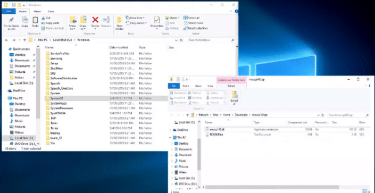This screenshot has width=375, height=193.
Task: Refresh the msvcp140.zip address bar
Action: point(323,115)
